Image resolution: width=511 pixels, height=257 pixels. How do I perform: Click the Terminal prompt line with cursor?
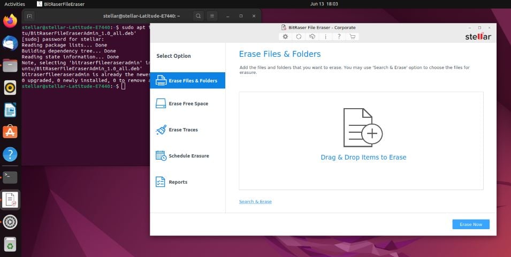coord(73,86)
